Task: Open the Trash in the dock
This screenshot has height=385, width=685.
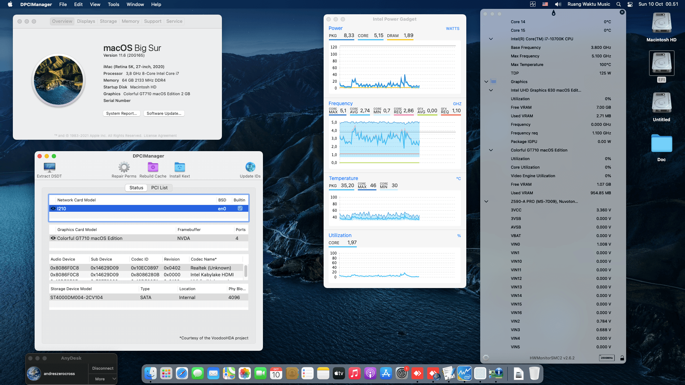Action: [x=534, y=374]
